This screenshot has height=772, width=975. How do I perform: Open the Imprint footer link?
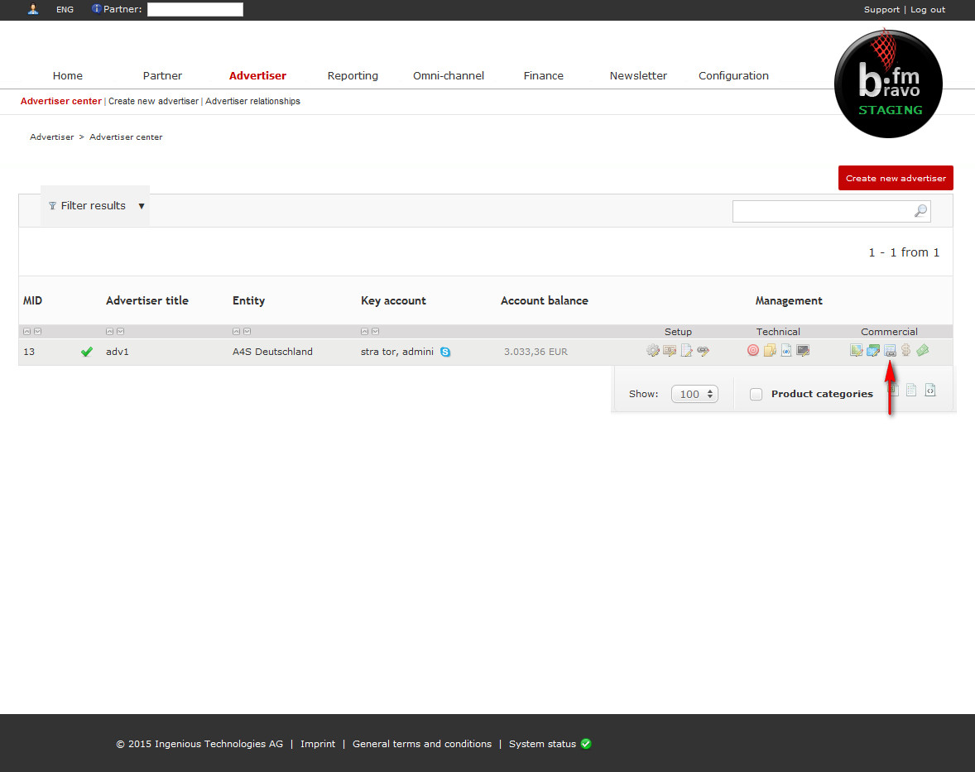(318, 743)
